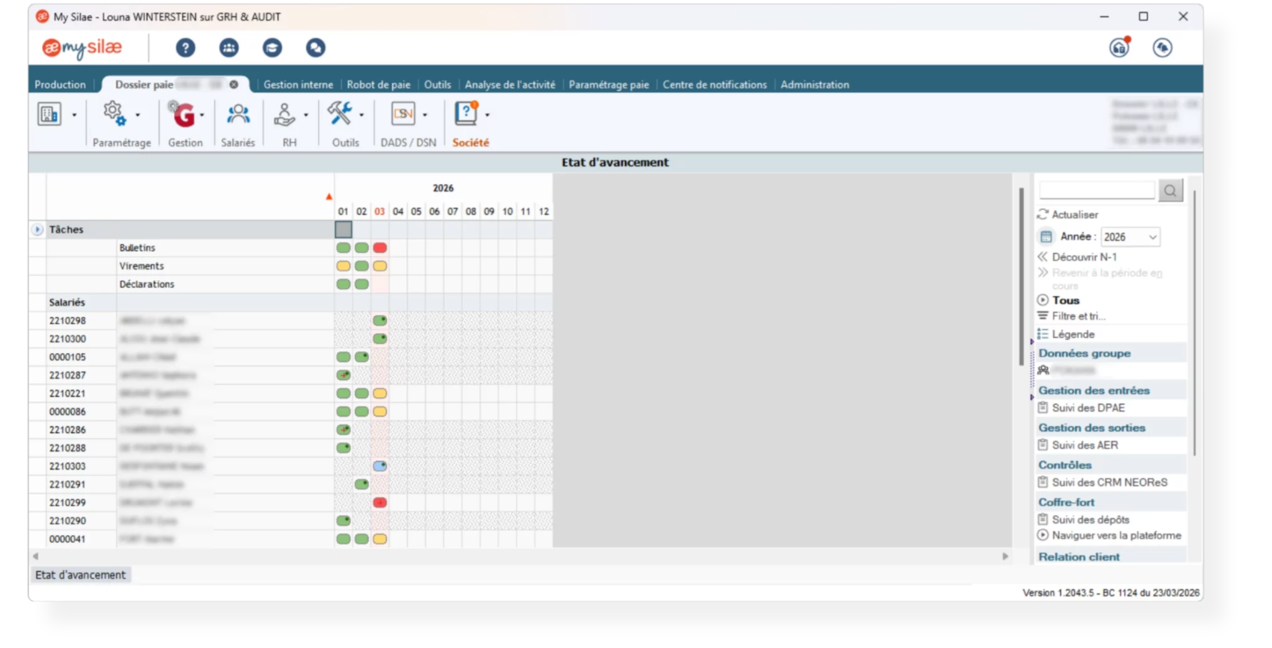Expand the Tâches row arrow
The height and width of the screenshot is (648, 1272).
click(37, 230)
